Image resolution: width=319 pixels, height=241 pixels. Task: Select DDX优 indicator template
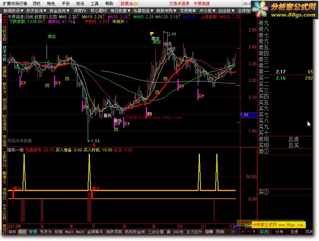(178, 232)
